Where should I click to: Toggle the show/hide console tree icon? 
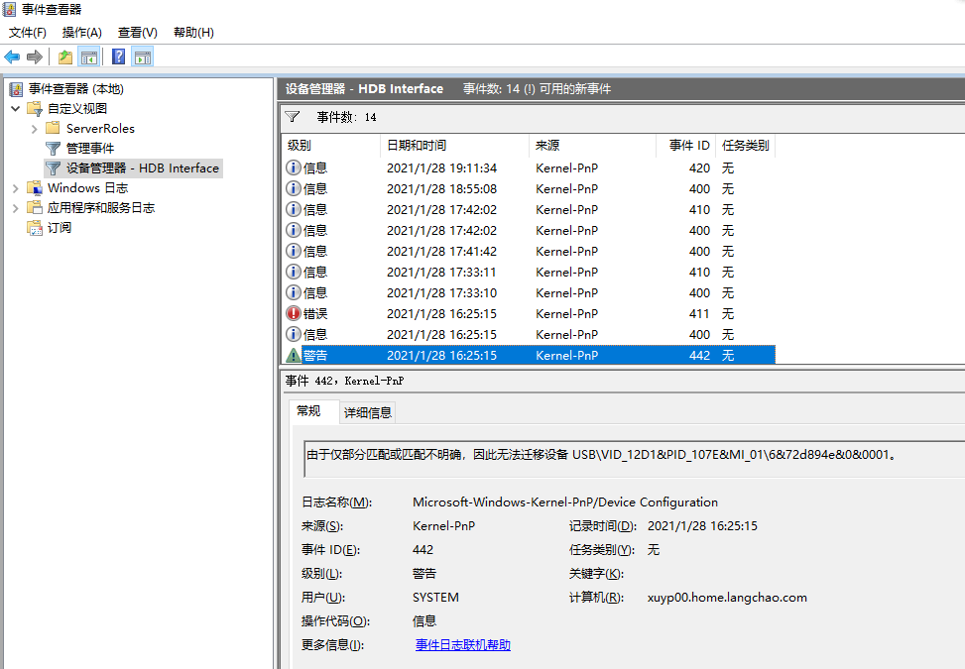[89, 57]
